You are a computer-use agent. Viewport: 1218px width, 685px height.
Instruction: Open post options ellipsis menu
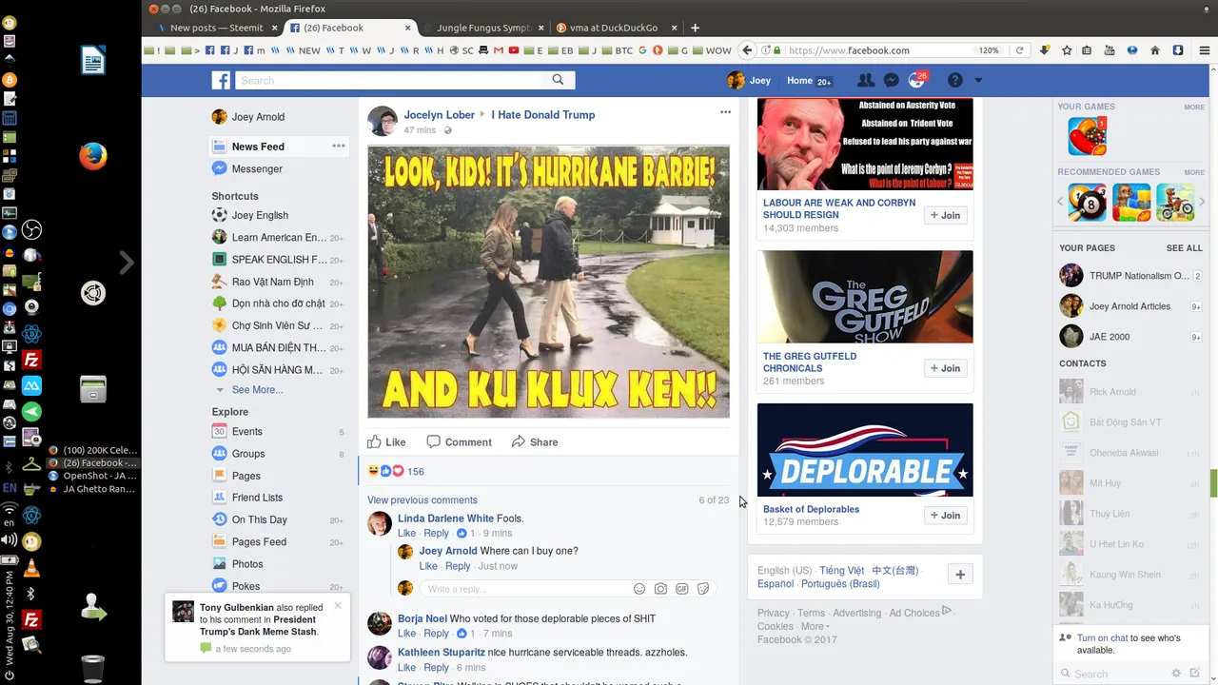coord(725,112)
